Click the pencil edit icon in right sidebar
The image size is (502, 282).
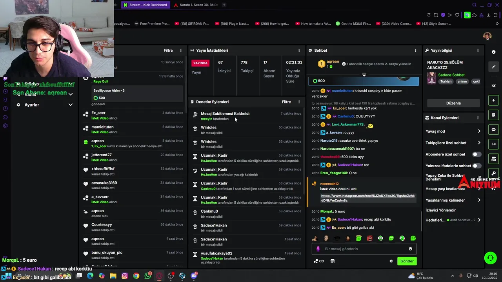click(493, 67)
